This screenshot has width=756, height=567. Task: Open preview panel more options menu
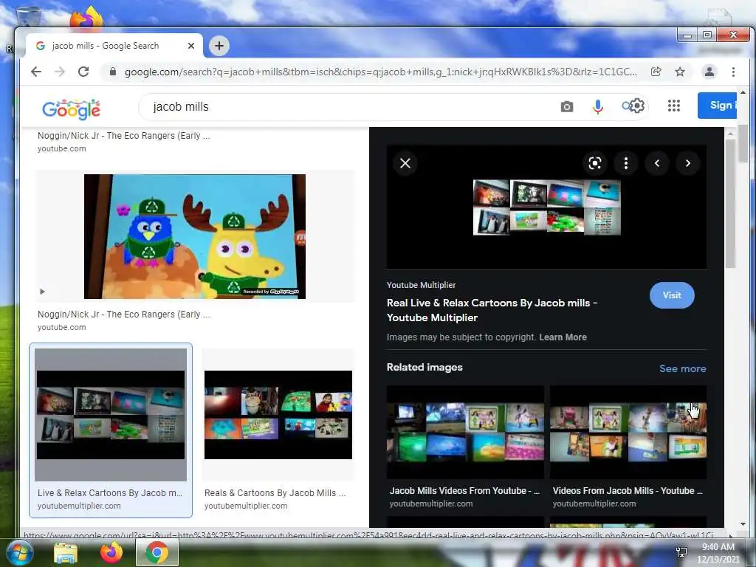[x=626, y=163]
